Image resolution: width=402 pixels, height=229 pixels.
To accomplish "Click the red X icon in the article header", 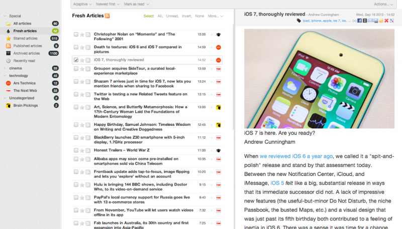I will point(386,21).
